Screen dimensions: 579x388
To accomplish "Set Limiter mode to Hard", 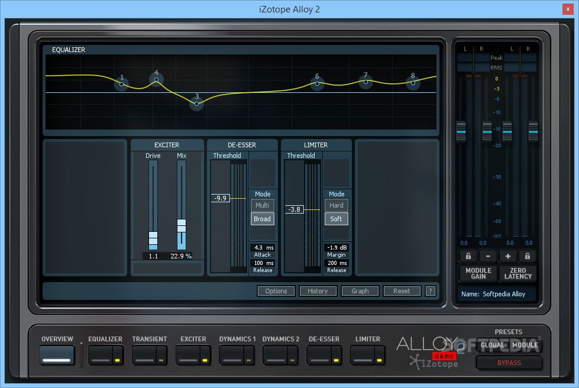I will (337, 205).
